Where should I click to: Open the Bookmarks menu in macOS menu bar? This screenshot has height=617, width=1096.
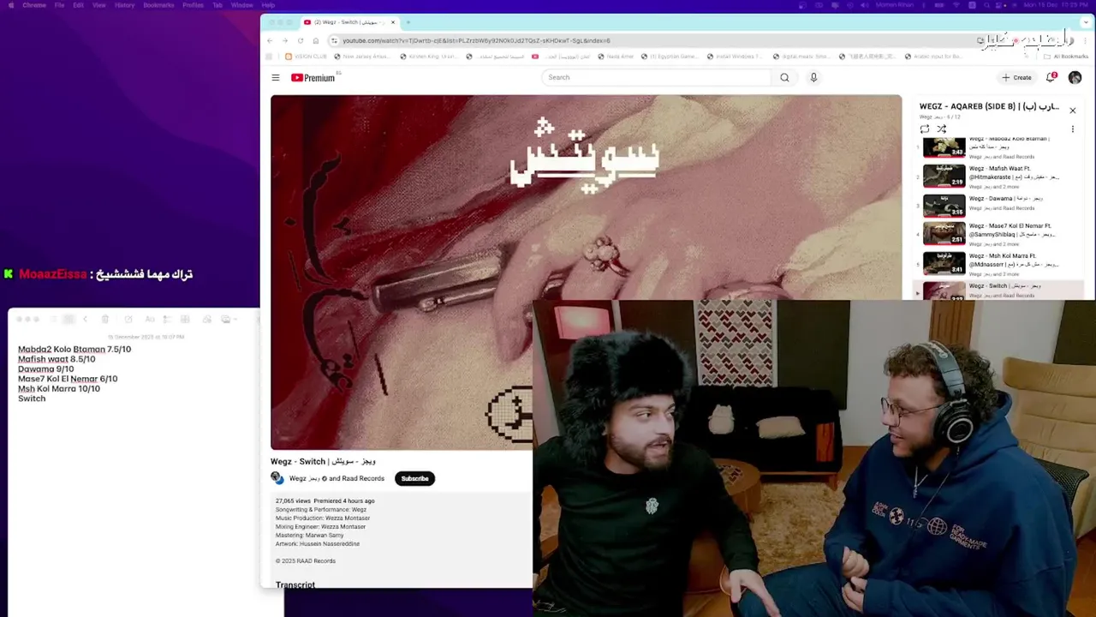click(158, 5)
